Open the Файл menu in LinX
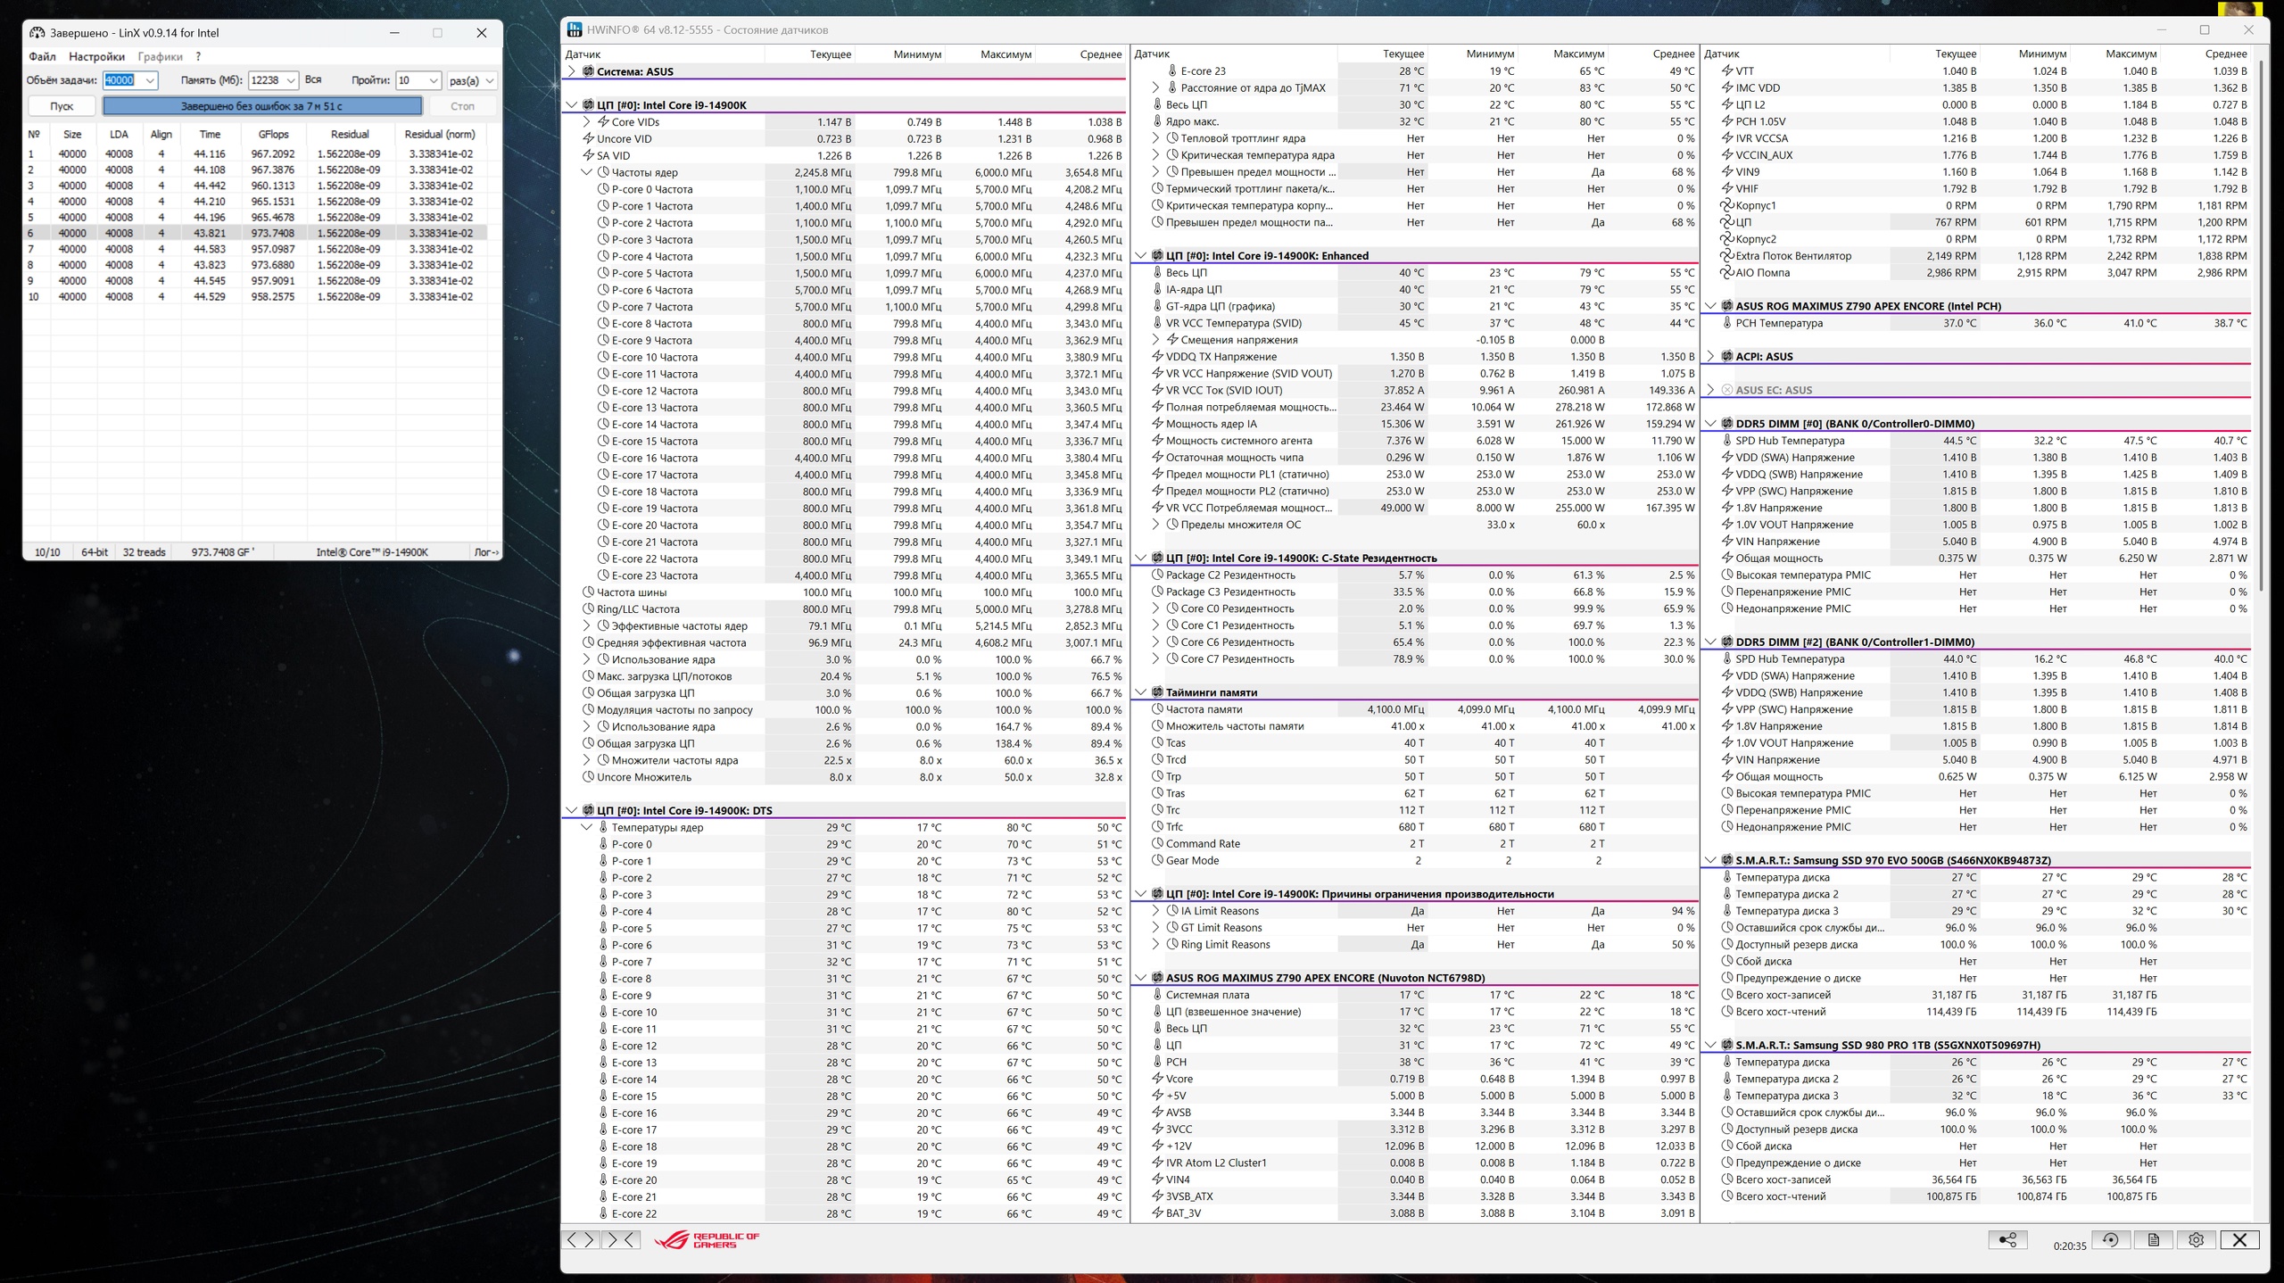 point(42,56)
